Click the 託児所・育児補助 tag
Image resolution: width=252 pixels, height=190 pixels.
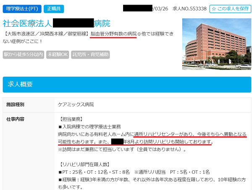(90, 55)
